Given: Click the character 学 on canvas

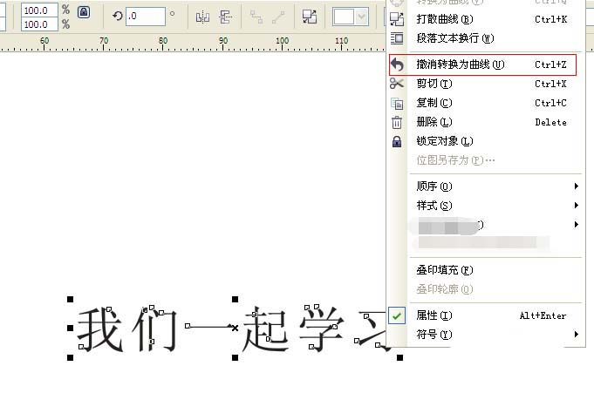Looking at the screenshot, I should tap(321, 329).
